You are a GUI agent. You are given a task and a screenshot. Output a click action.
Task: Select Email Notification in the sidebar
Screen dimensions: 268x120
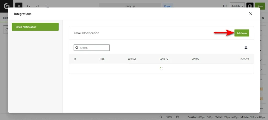pyautogui.click(x=35, y=27)
